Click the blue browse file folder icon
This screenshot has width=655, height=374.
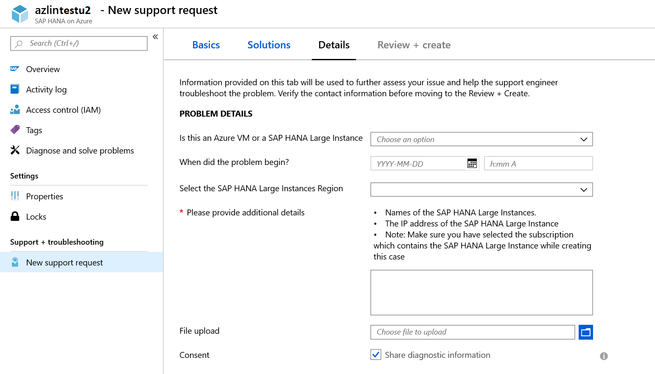[586, 332]
